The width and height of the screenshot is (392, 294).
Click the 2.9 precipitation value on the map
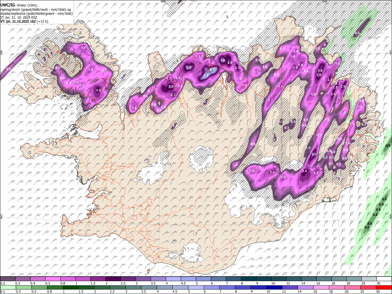[343, 87]
